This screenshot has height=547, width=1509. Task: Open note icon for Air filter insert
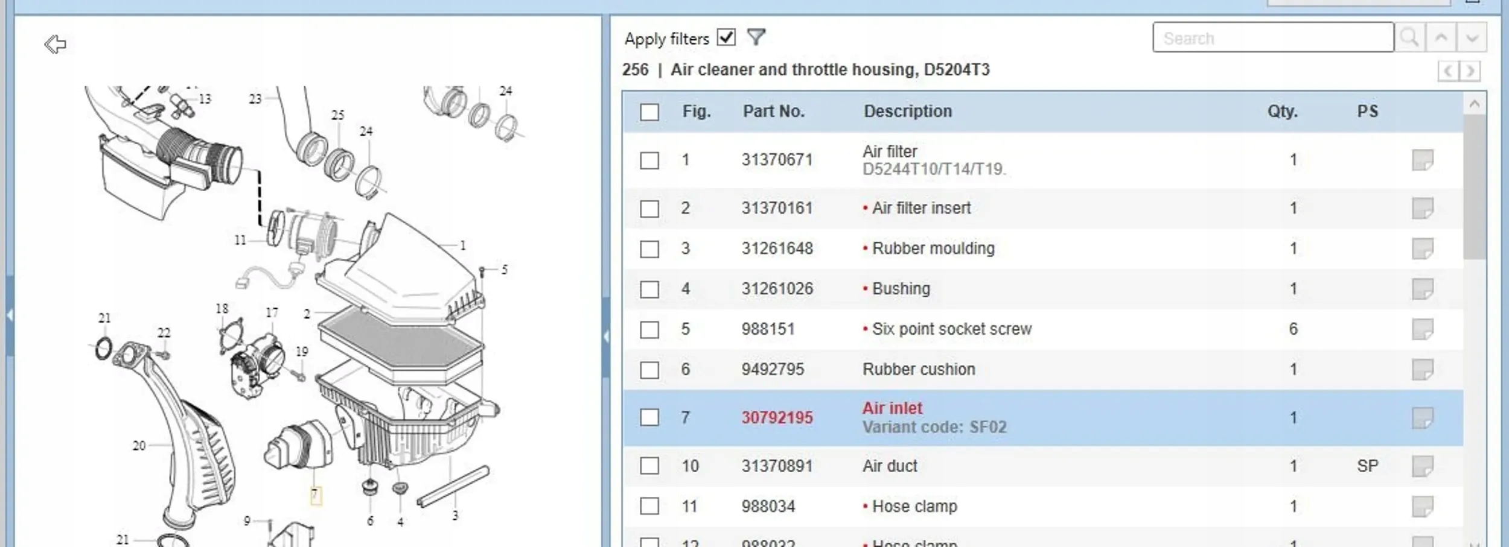click(x=1423, y=209)
